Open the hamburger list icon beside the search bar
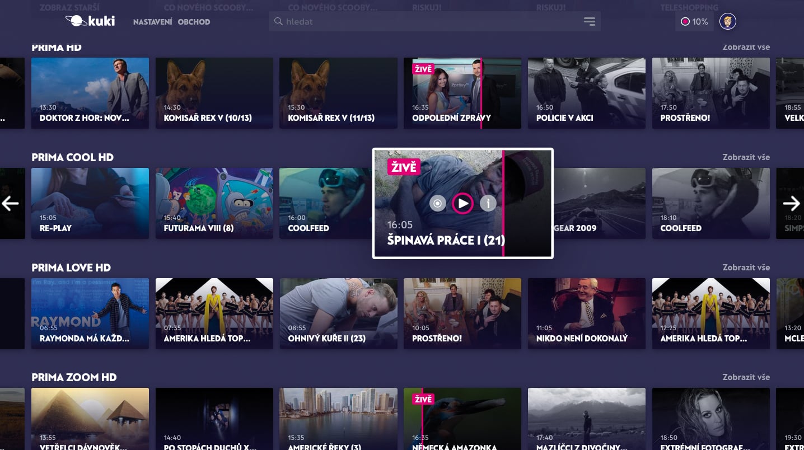This screenshot has height=450, width=804. 590,21
